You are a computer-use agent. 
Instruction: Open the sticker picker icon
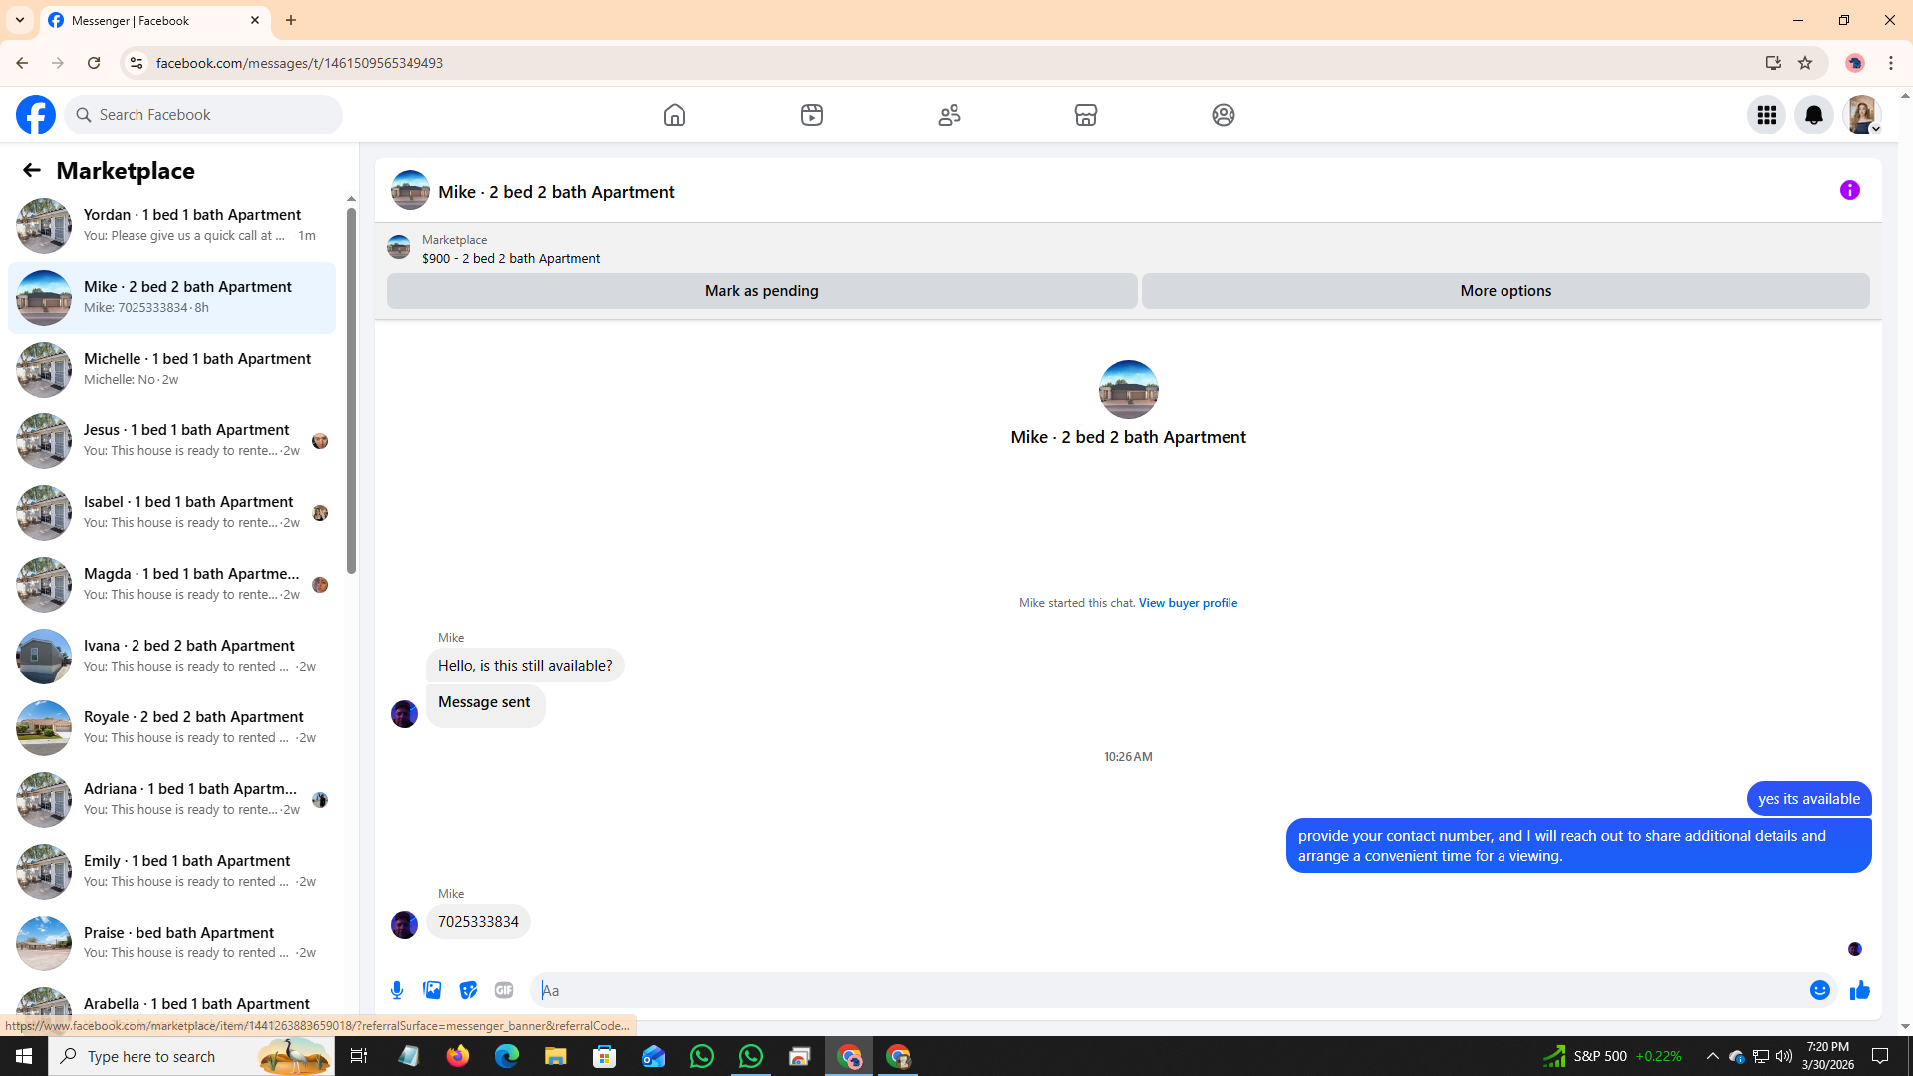468,990
